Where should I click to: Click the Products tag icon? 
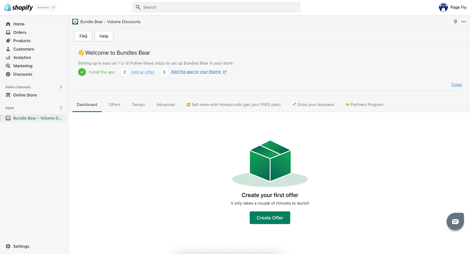pyautogui.click(x=8, y=41)
